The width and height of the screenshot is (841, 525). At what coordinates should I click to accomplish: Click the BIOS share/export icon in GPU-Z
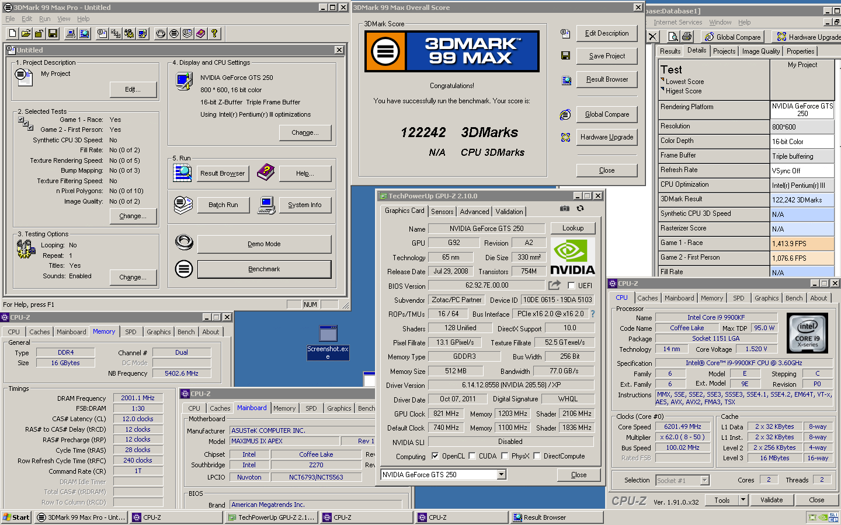[x=555, y=285]
